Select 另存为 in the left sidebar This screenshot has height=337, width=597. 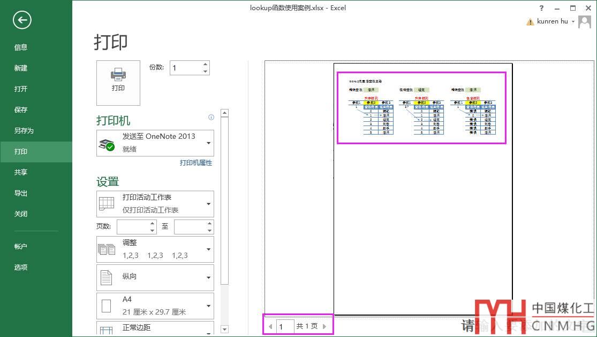[24, 131]
